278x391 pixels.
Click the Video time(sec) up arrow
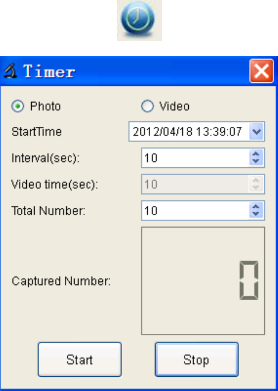256,181
